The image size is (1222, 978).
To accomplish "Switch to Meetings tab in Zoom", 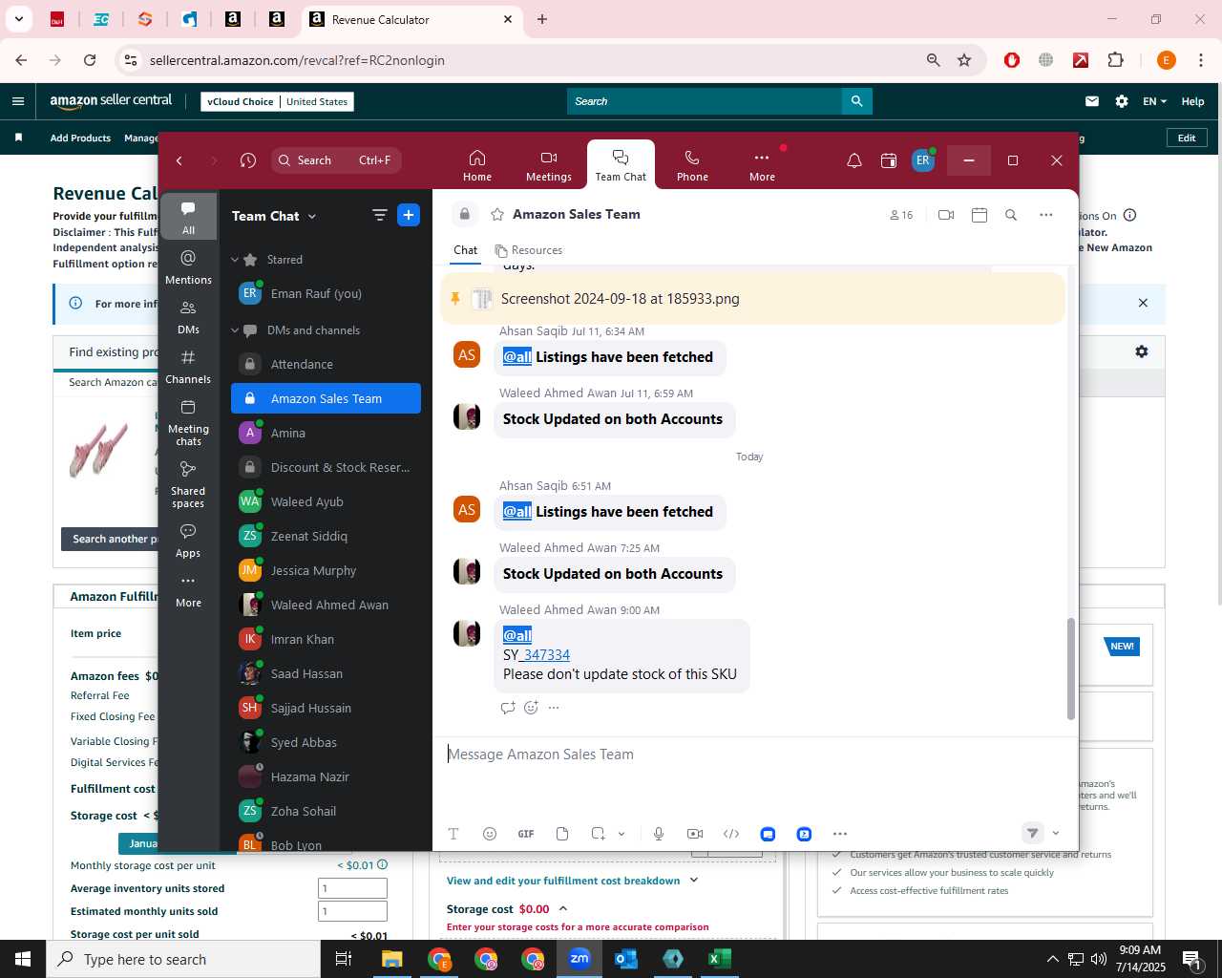I will click(549, 164).
